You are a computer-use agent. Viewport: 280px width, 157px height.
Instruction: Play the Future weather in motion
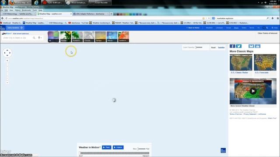(118, 147)
